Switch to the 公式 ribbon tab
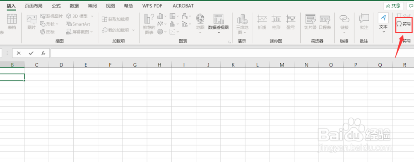 click(x=56, y=6)
